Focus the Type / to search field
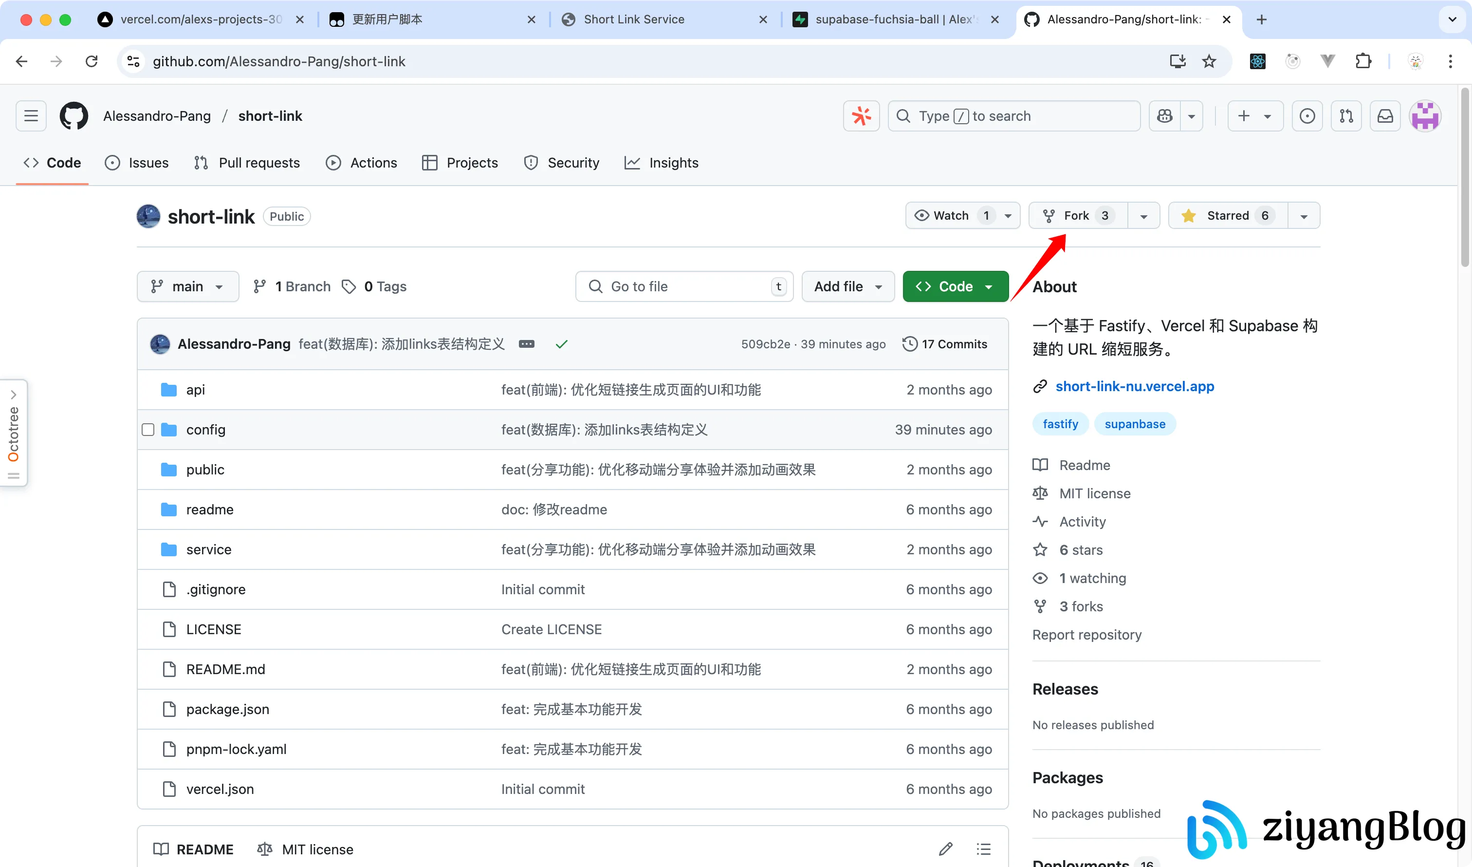The width and height of the screenshot is (1472, 867). pyautogui.click(x=1014, y=116)
